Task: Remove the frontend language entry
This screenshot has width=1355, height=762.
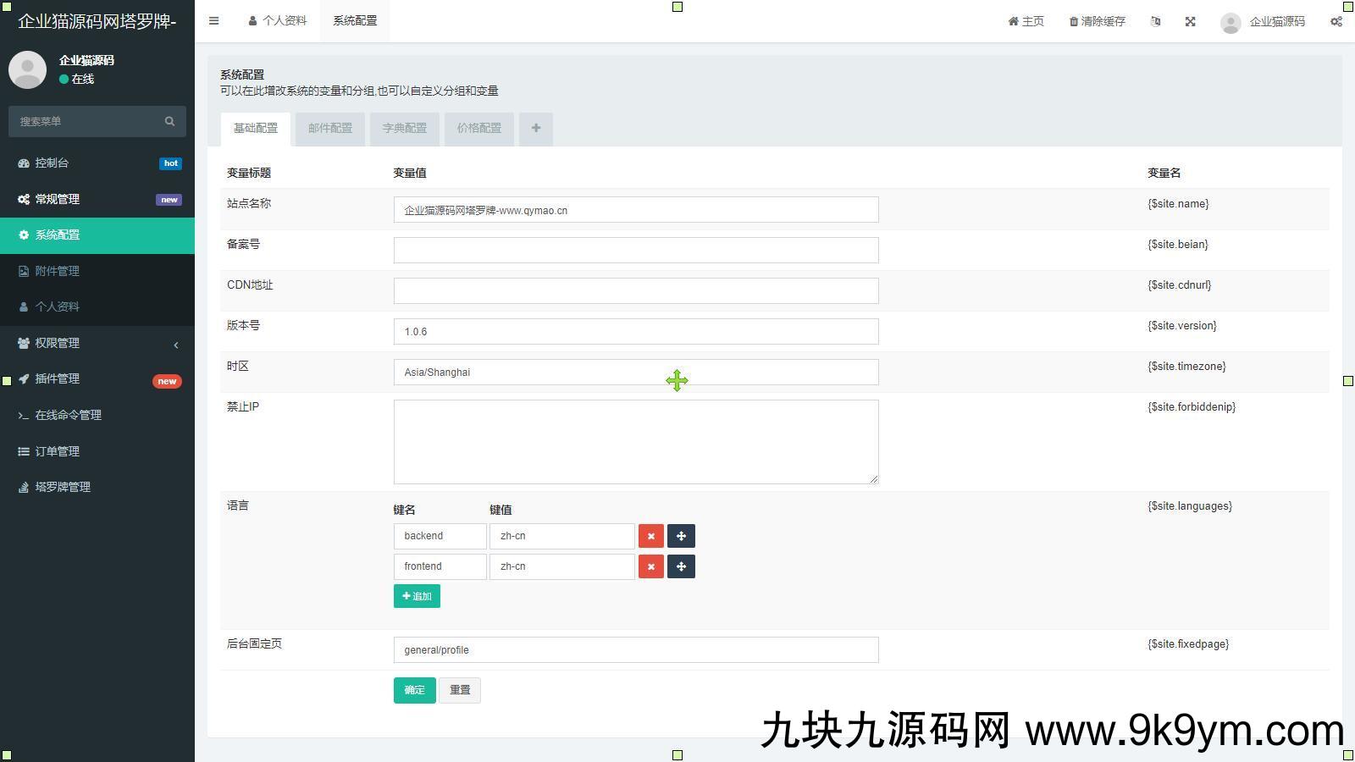Action: click(x=650, y=566)
